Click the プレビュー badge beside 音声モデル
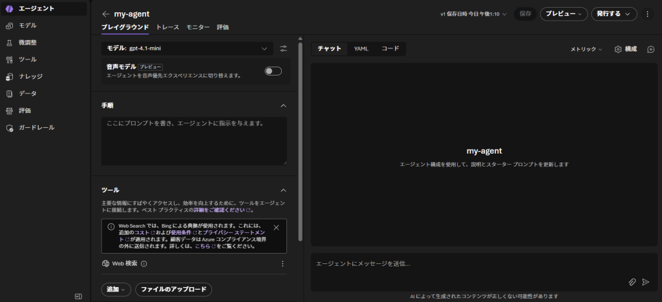662x302 pixels. point(150,67)
